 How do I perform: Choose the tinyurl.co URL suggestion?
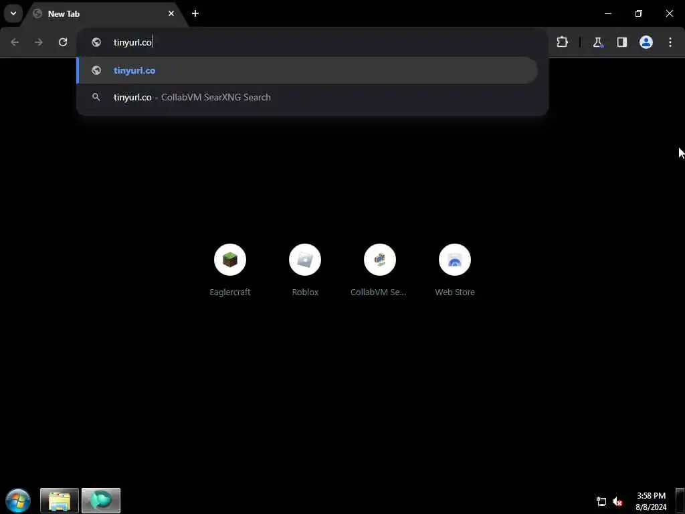pyautogui.click(x=307, y=70)
